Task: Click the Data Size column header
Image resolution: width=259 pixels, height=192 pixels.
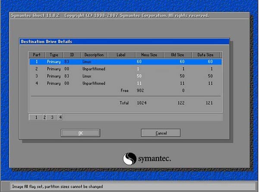Action: [x=206, y=55]
